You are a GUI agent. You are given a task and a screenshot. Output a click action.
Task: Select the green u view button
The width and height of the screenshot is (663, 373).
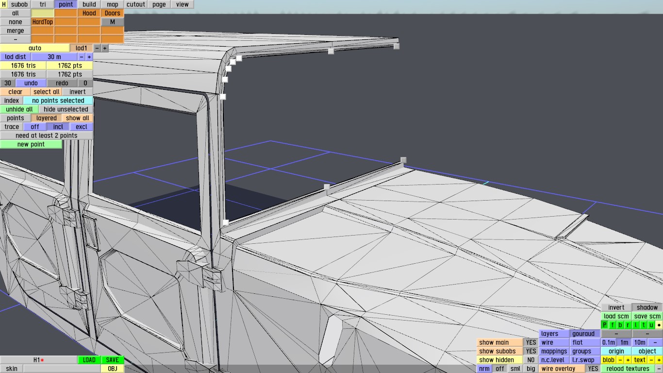651,325
